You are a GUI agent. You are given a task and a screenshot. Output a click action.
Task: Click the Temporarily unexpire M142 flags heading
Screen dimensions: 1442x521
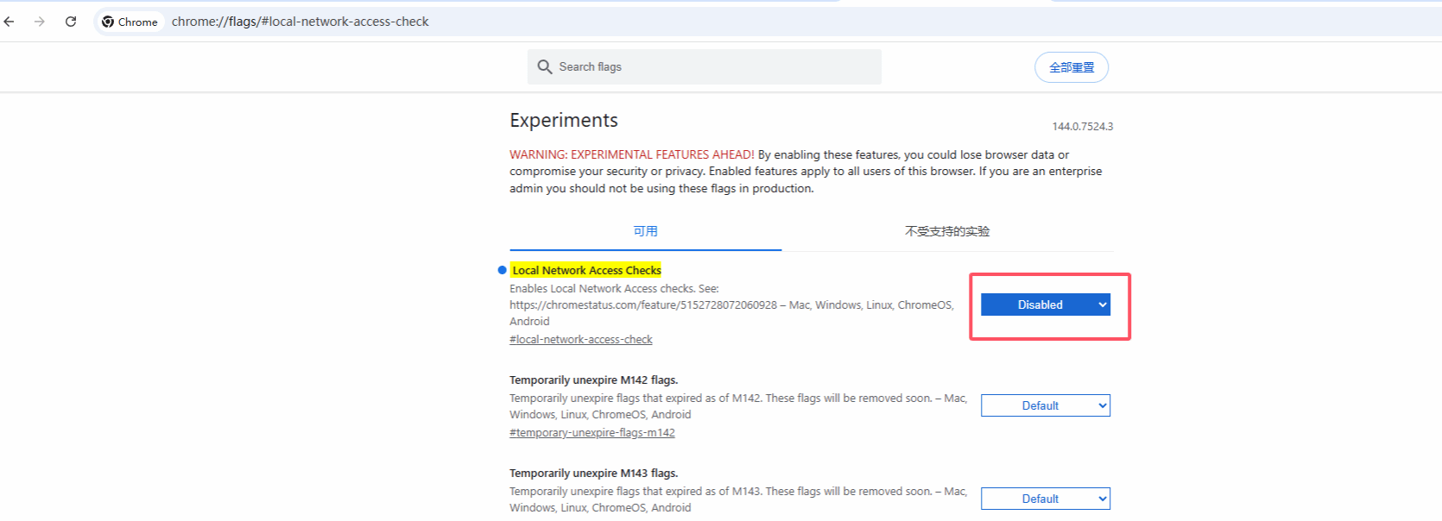pyautogui.click(x=593, y=380)
